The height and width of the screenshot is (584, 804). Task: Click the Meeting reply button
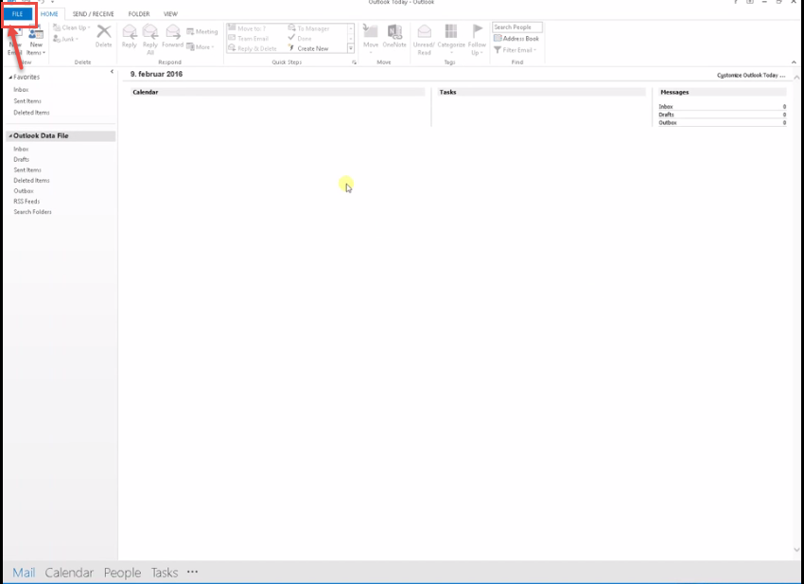[x=202, y=31]
